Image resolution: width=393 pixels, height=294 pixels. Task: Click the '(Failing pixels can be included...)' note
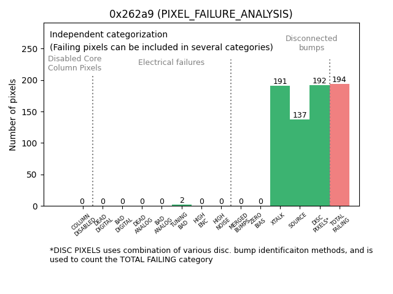pyautogui.click(x=161, y=47)
